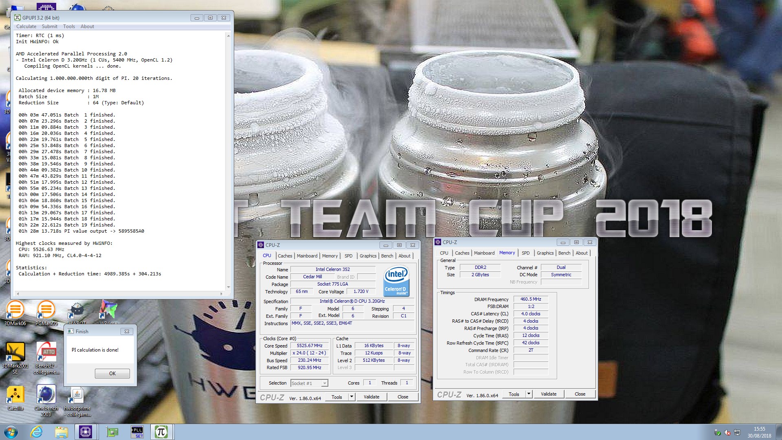Viewport: 782px width, 440px height.
Task: Select the HWBOT cat desktop icon
Action: [77, 312]
